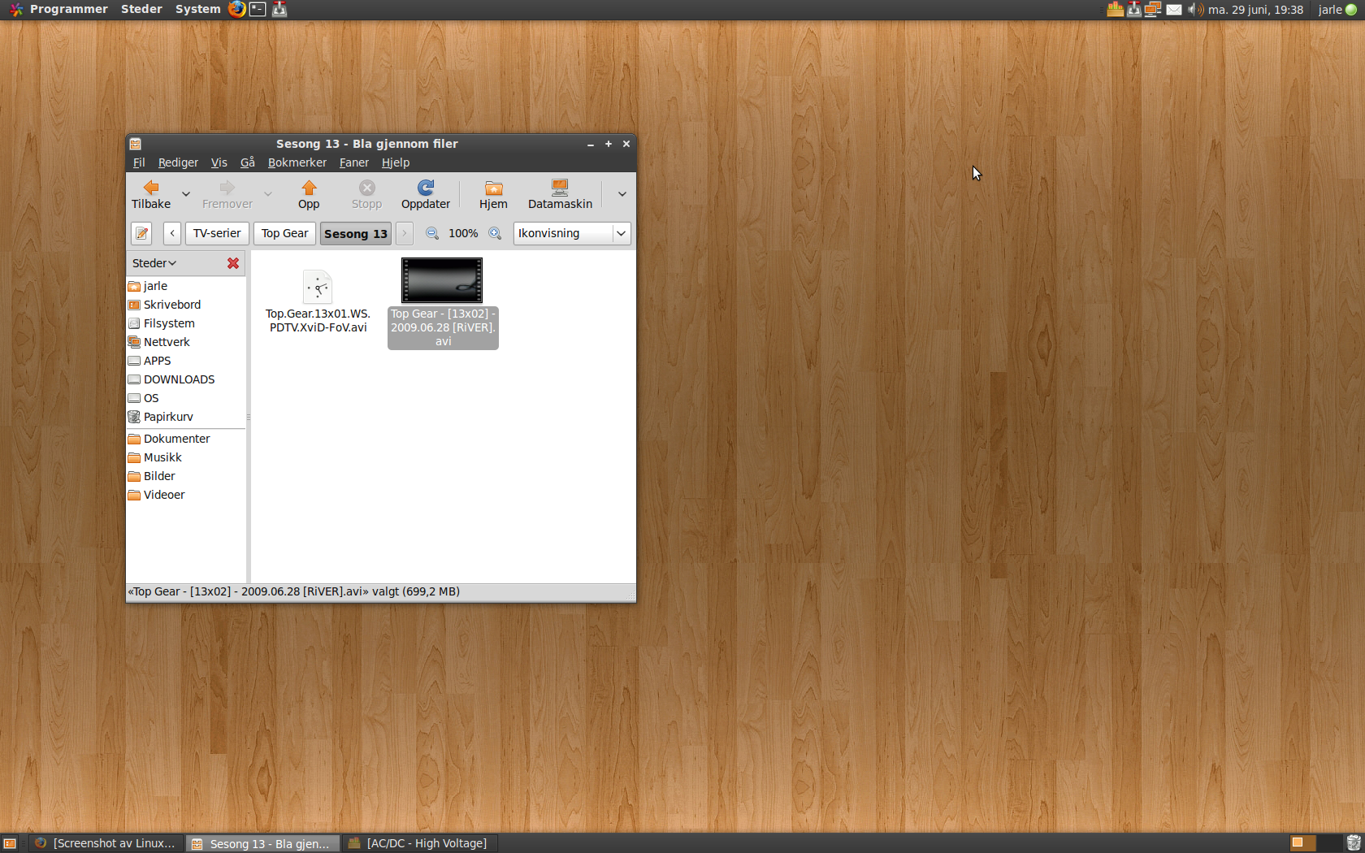
Task: Open the Hjelp menu
Action: [396, 162]
